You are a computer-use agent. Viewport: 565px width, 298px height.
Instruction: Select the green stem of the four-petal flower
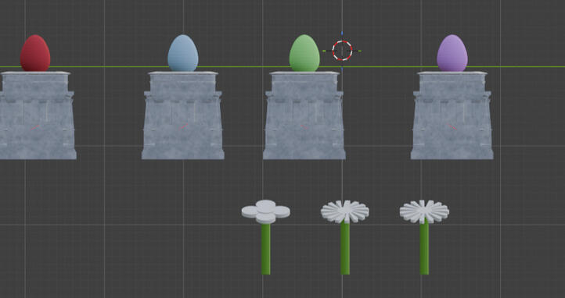point(265,249)
